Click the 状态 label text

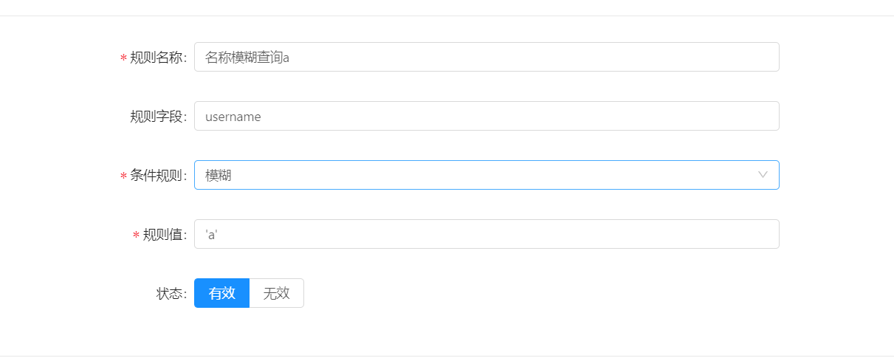pyautogui.click(x=169, y=294)
